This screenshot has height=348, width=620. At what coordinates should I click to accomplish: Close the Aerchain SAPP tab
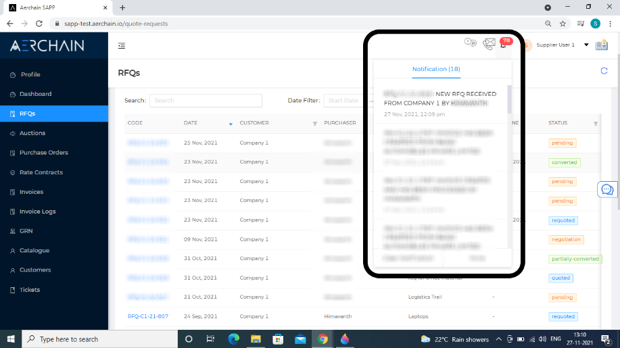(105, 7)
